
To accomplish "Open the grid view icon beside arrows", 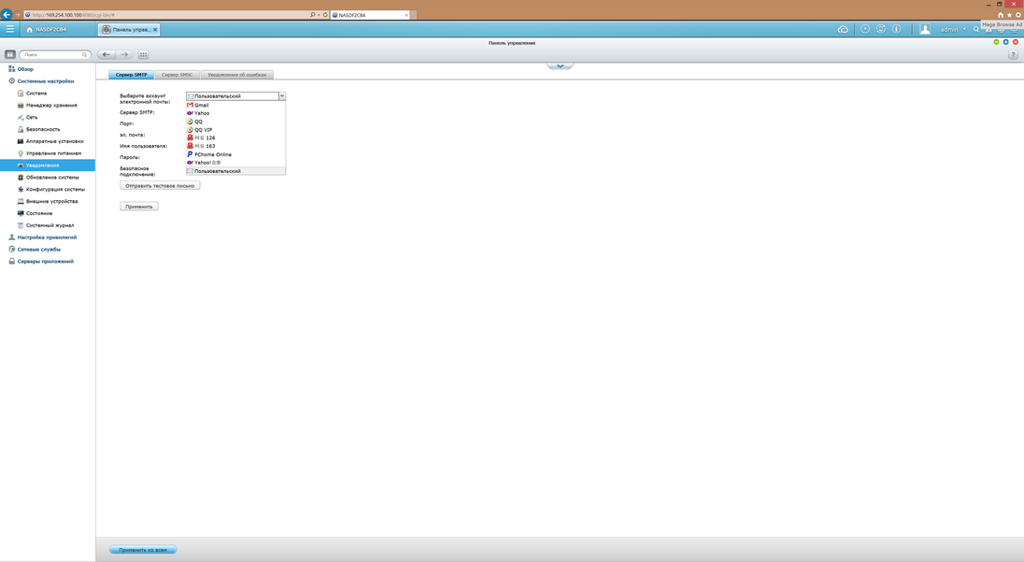I will click(x=143, y=55).
